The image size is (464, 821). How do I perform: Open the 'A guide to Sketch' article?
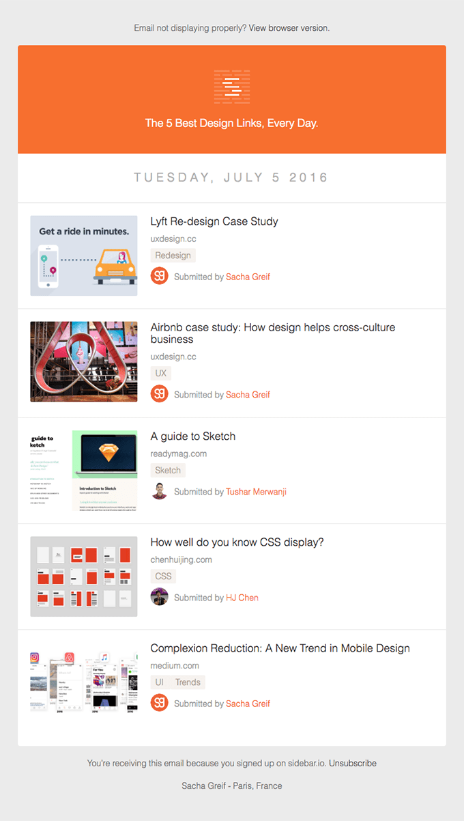point(193,436)
